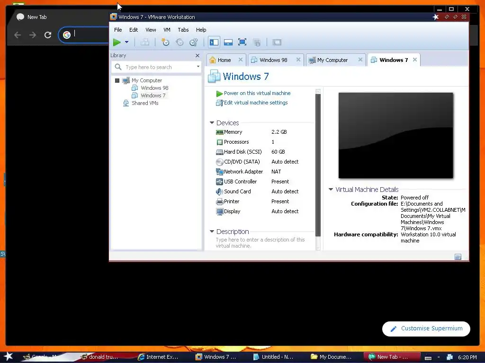The height and width of the screenshot is (363, 485).
Task: Click the Unity mode toolbar icon
Action: point(257,42)
